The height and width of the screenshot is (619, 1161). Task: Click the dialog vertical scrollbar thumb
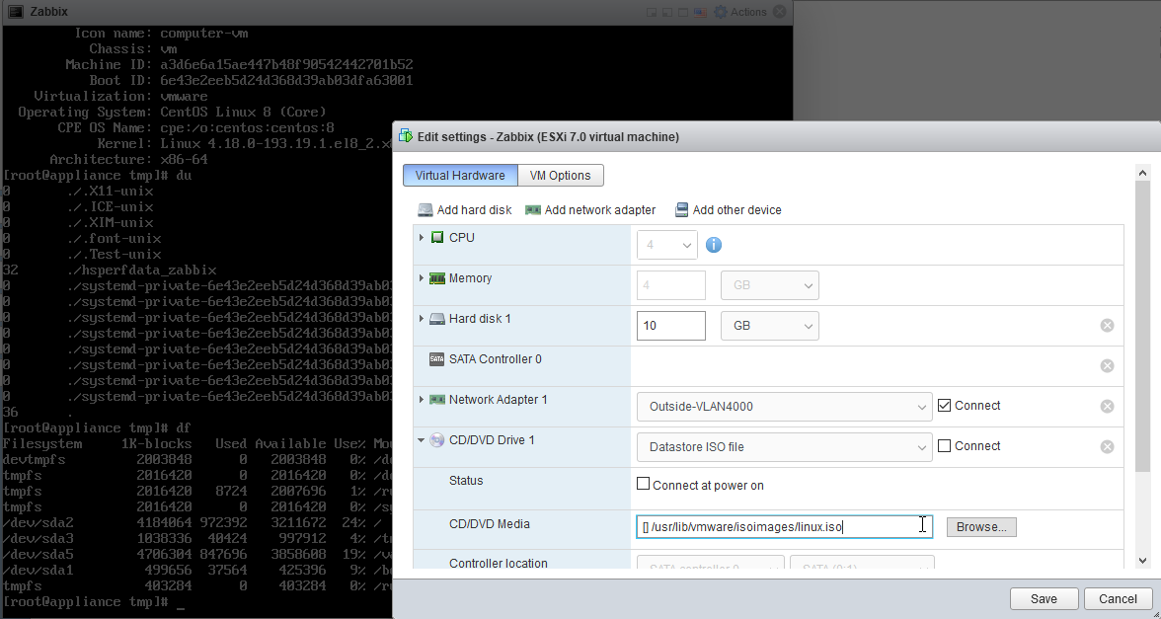(x=1142, y=326)
